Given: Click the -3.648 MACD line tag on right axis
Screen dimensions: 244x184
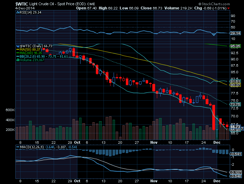Looking at the screenshot, I should pyautogui.click(x=236, y=176).
